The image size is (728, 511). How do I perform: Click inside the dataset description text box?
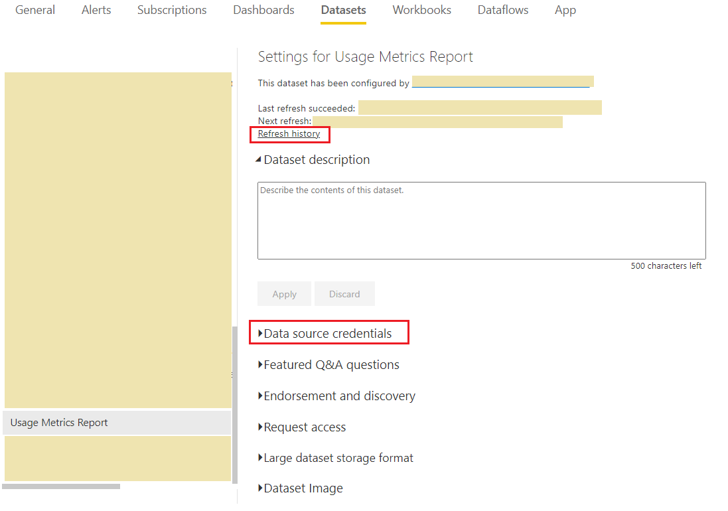point(482,220)
